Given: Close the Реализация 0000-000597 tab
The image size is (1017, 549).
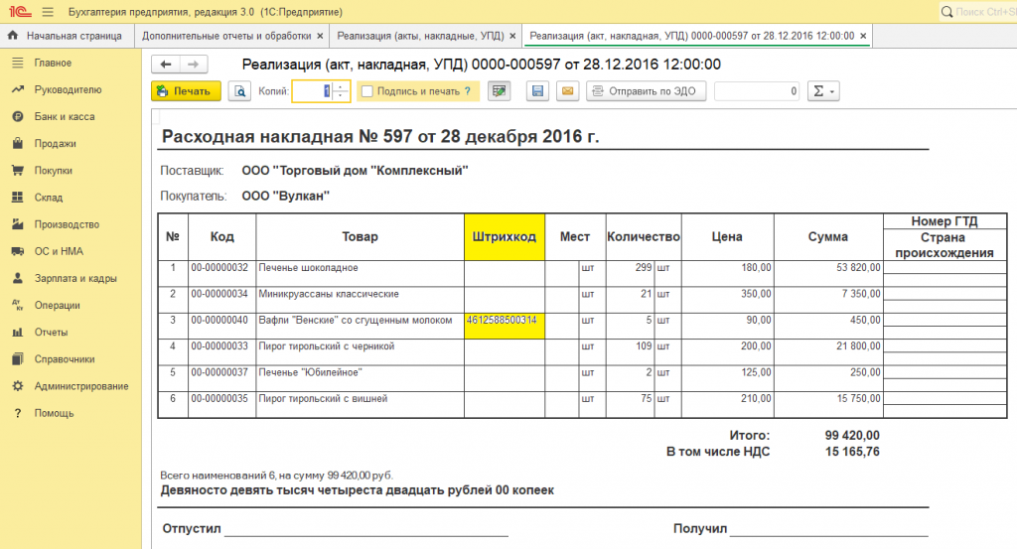Looking at the screenshot, I should point(863,37).
